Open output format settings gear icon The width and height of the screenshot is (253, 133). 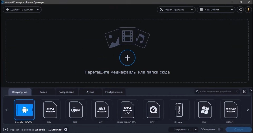click(66, 130)
